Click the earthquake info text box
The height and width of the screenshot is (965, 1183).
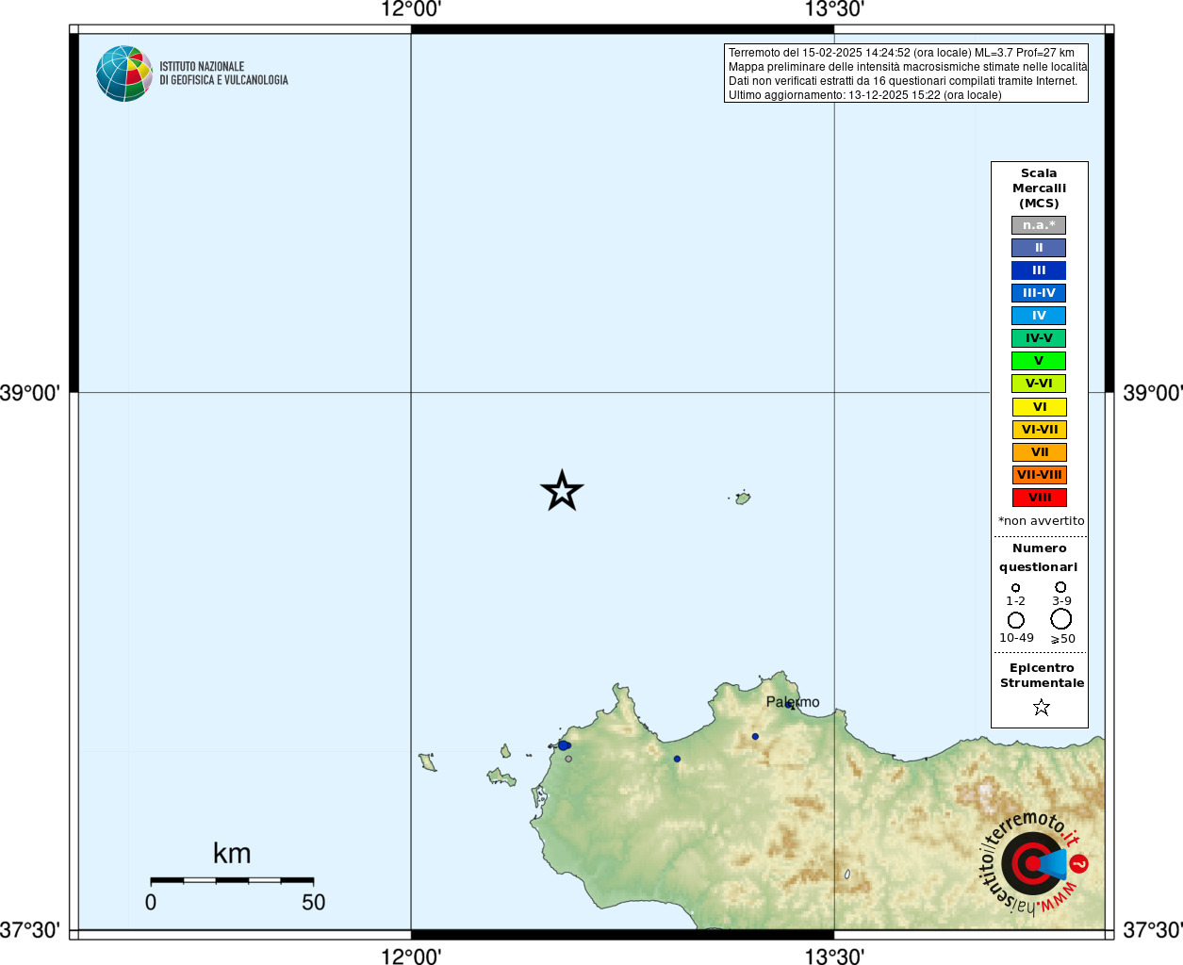906,74
